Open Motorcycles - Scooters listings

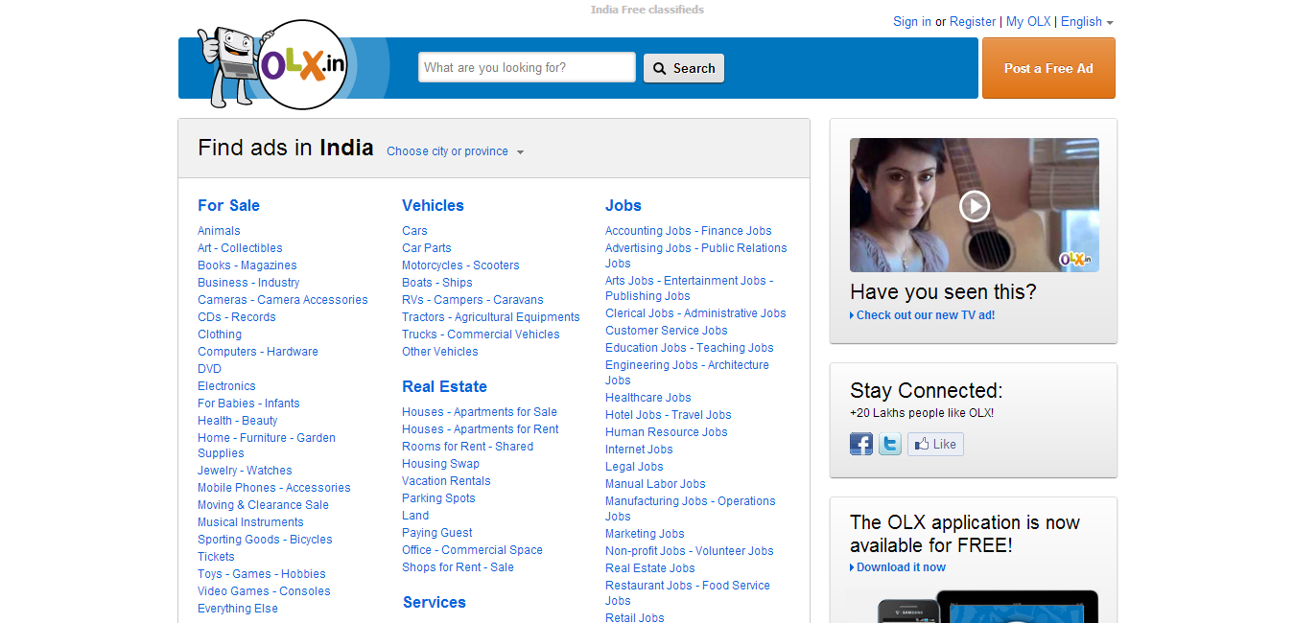[x=460, y=265]
